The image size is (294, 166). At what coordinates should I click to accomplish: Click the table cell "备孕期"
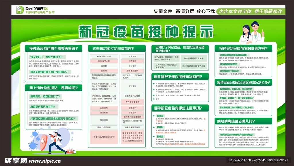coord(104,66)
